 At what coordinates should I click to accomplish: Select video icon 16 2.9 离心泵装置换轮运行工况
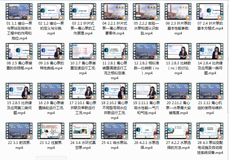point(51,91)
